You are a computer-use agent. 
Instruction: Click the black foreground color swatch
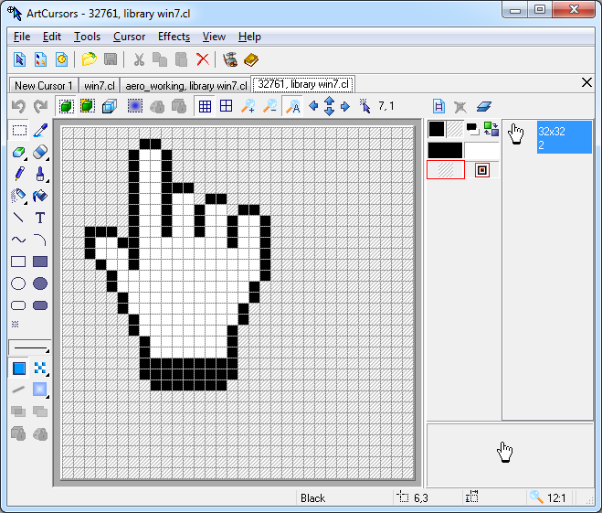[437, 129]
